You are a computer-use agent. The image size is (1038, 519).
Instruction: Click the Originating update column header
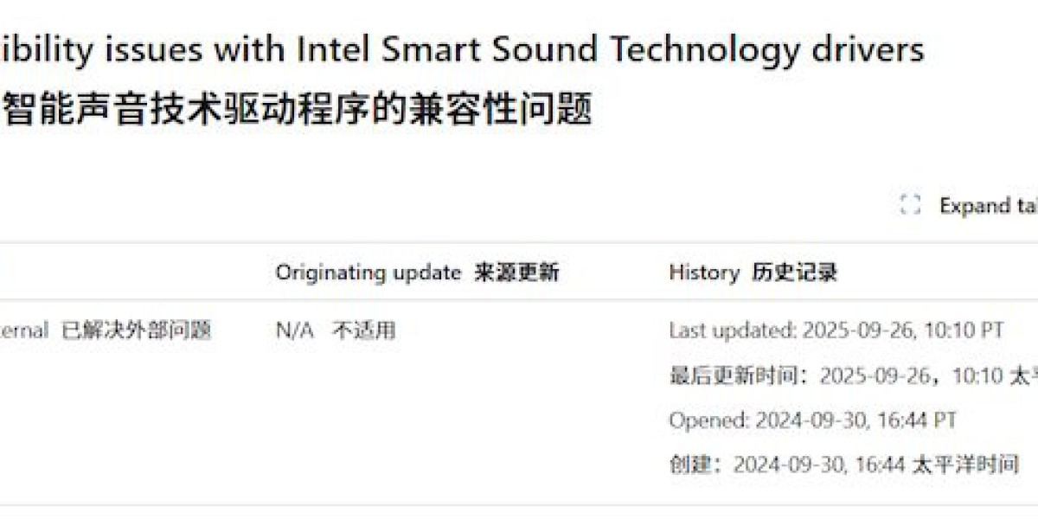click(368, 272)
